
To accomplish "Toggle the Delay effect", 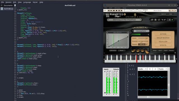I will tap(155, 50).
